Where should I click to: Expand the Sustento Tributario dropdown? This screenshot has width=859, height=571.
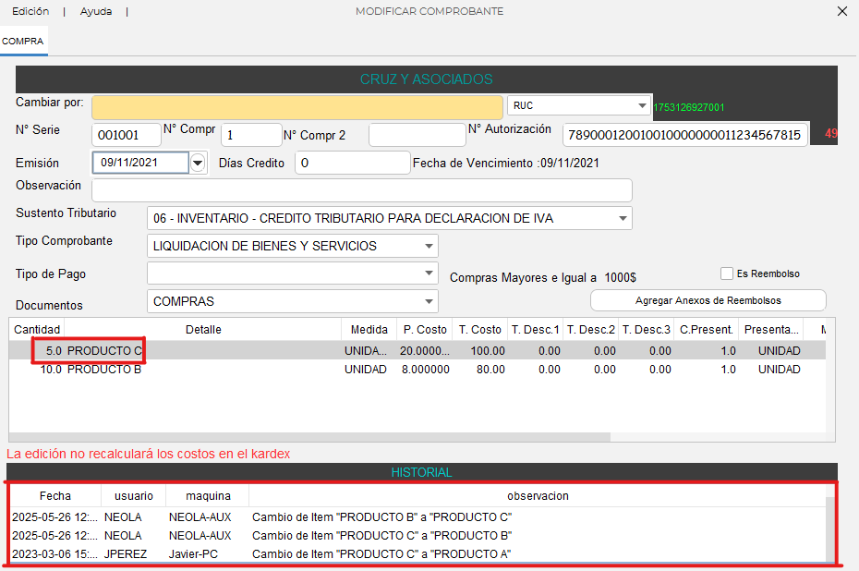[x=623, y=219]
